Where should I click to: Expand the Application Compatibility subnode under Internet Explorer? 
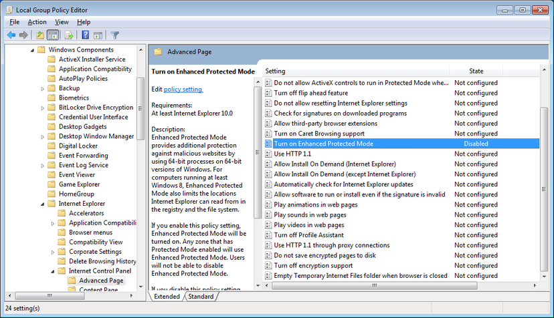53,223
